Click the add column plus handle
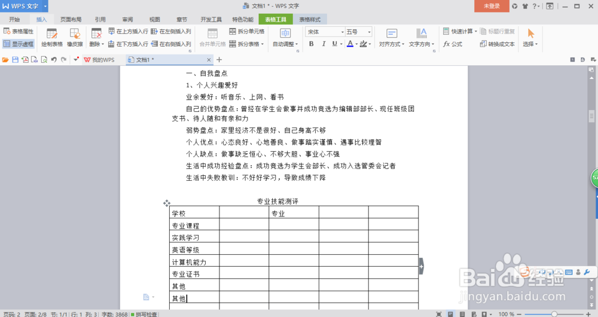This screenshot has height=317, width=598. tap(422, 266)
